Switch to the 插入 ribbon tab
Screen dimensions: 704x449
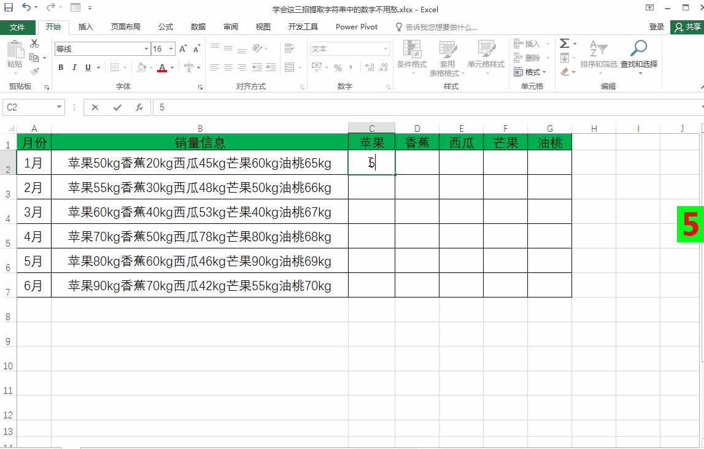coord(85,27)
